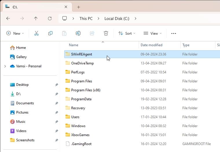Click the chevron after Local Disk (C:)
The width and height of the screenshot is (220, 152).
(x=135, y=18)
